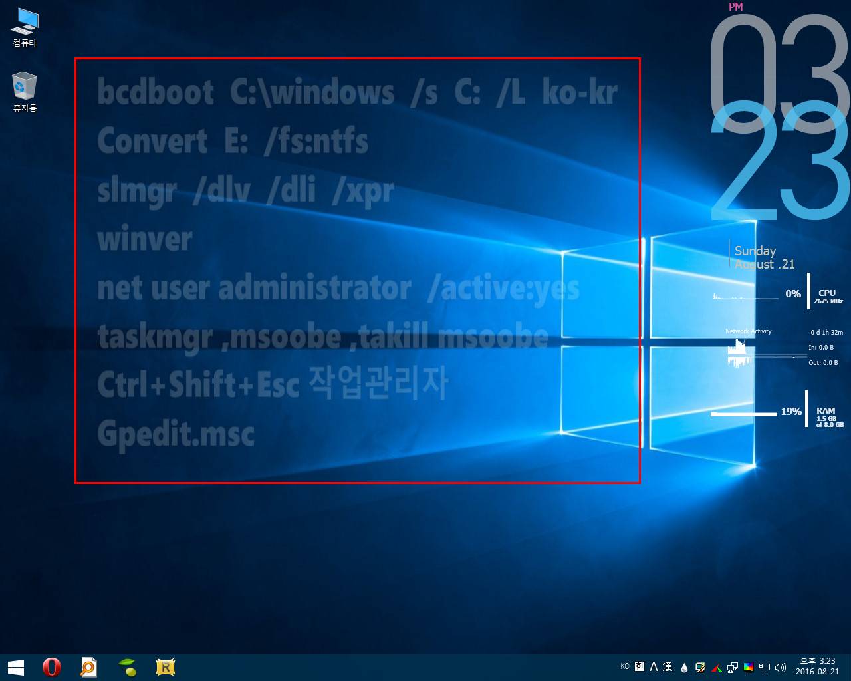
Task: Open the orange magnifier search tool in taskbar
Action: pyautogui.click(x=88, y=667)
